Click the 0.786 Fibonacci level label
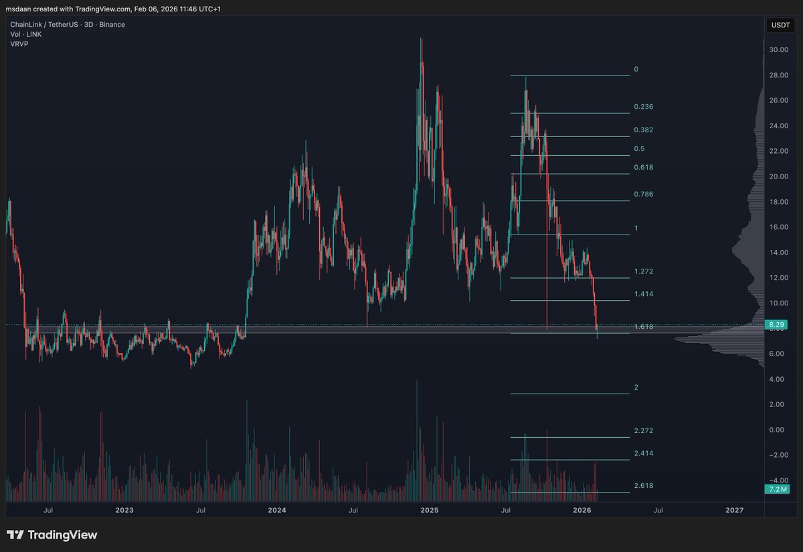 643,194
